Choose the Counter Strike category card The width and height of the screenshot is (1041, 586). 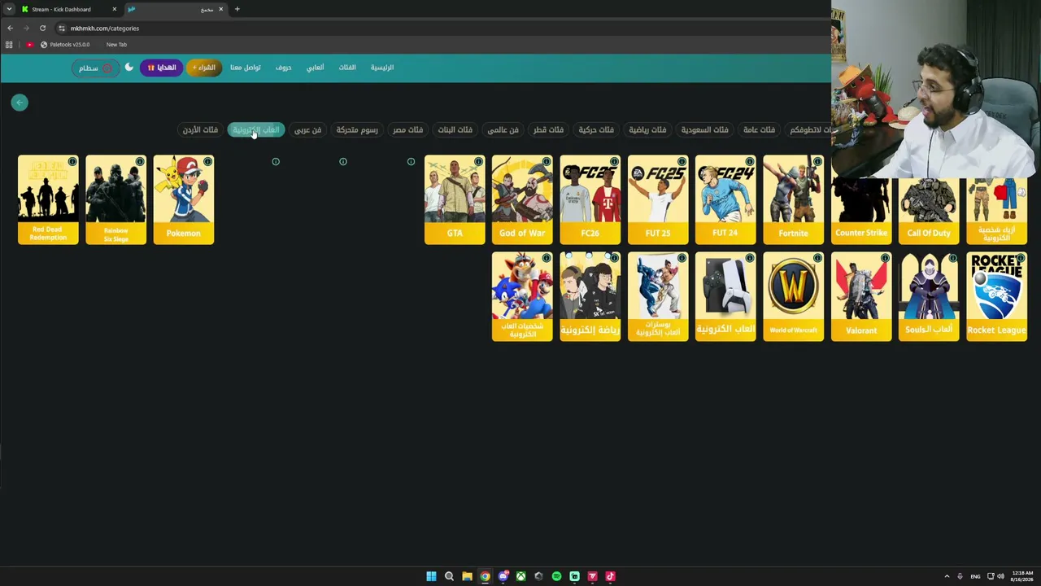861,211
